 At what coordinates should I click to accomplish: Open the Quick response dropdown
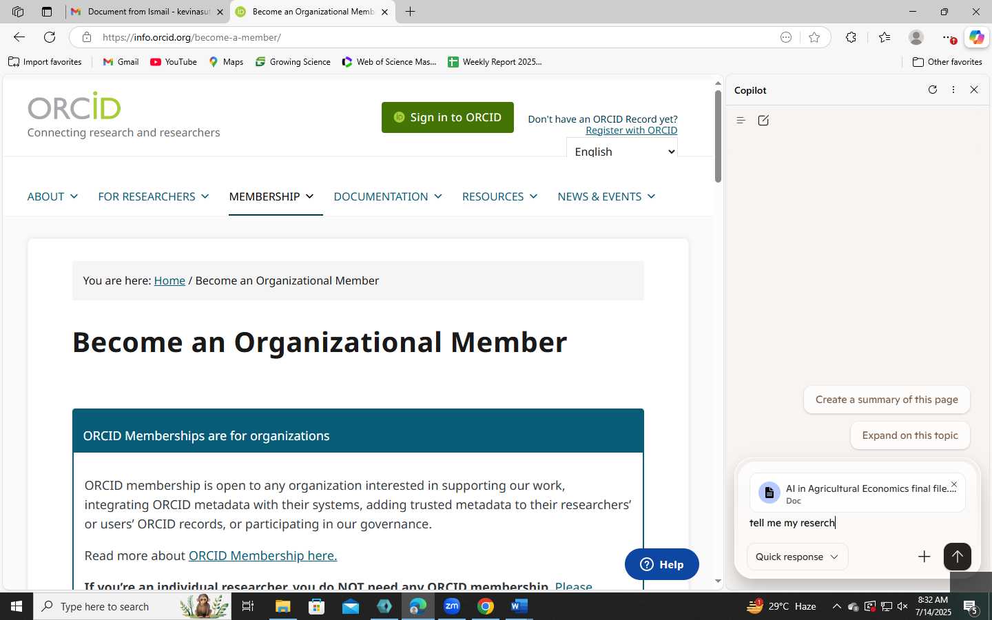(797, 557)
